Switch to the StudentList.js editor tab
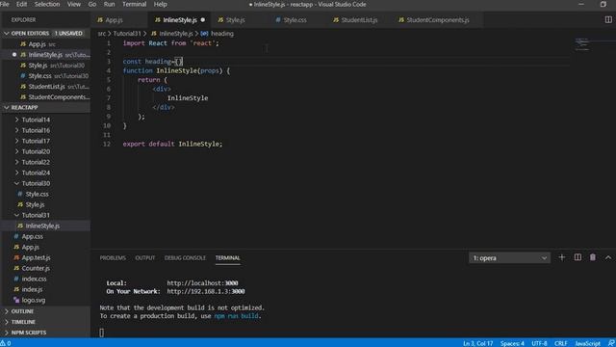 pyautogui.click(x=359, y=19)
